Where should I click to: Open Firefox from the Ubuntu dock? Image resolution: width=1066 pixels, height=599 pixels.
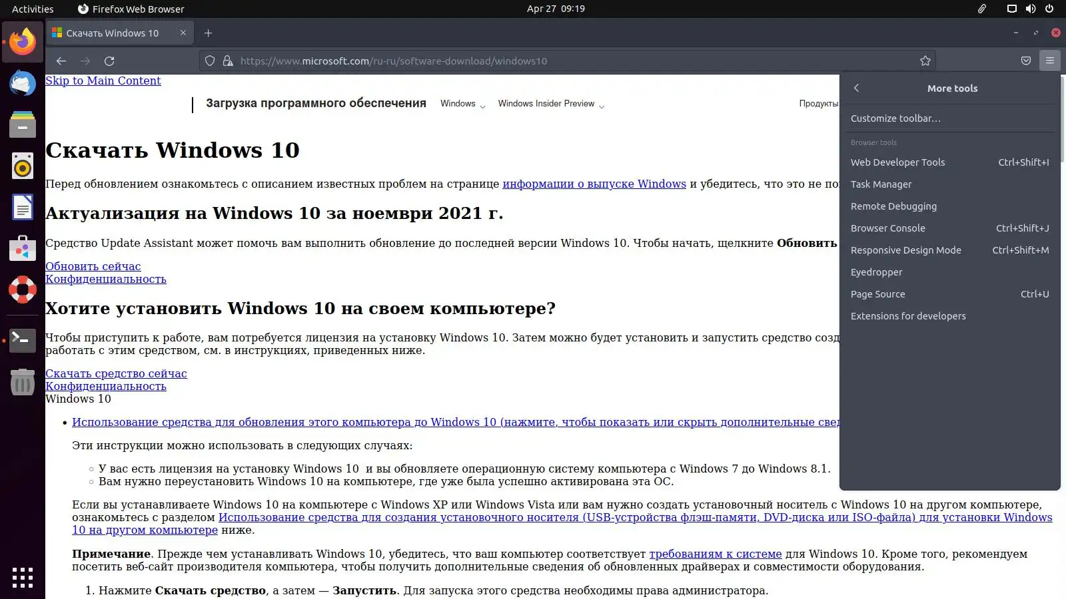click(23, 41)
